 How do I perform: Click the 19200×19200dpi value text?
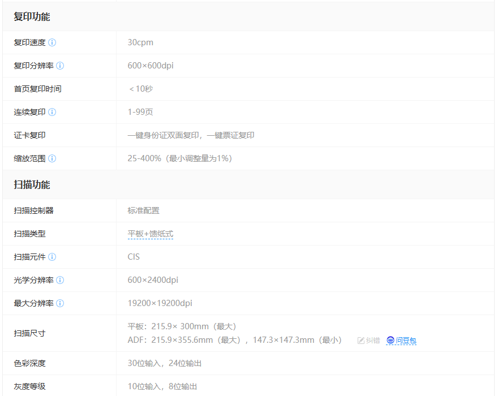[160, 303]
